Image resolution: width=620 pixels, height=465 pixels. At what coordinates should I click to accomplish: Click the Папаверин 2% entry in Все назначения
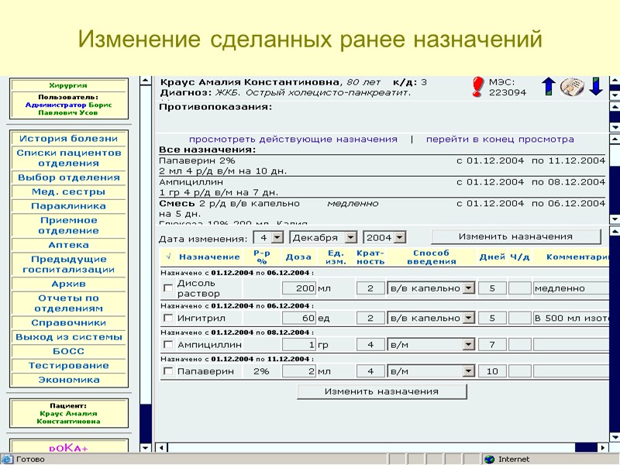point(197,161)
